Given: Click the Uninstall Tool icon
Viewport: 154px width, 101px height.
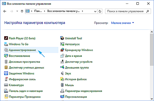Looking at the screenshot, I should pos(62,38).
